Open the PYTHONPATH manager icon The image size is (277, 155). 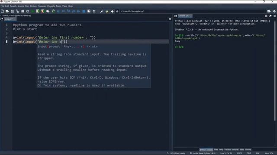pyautogui.click(x=107, y=11)
